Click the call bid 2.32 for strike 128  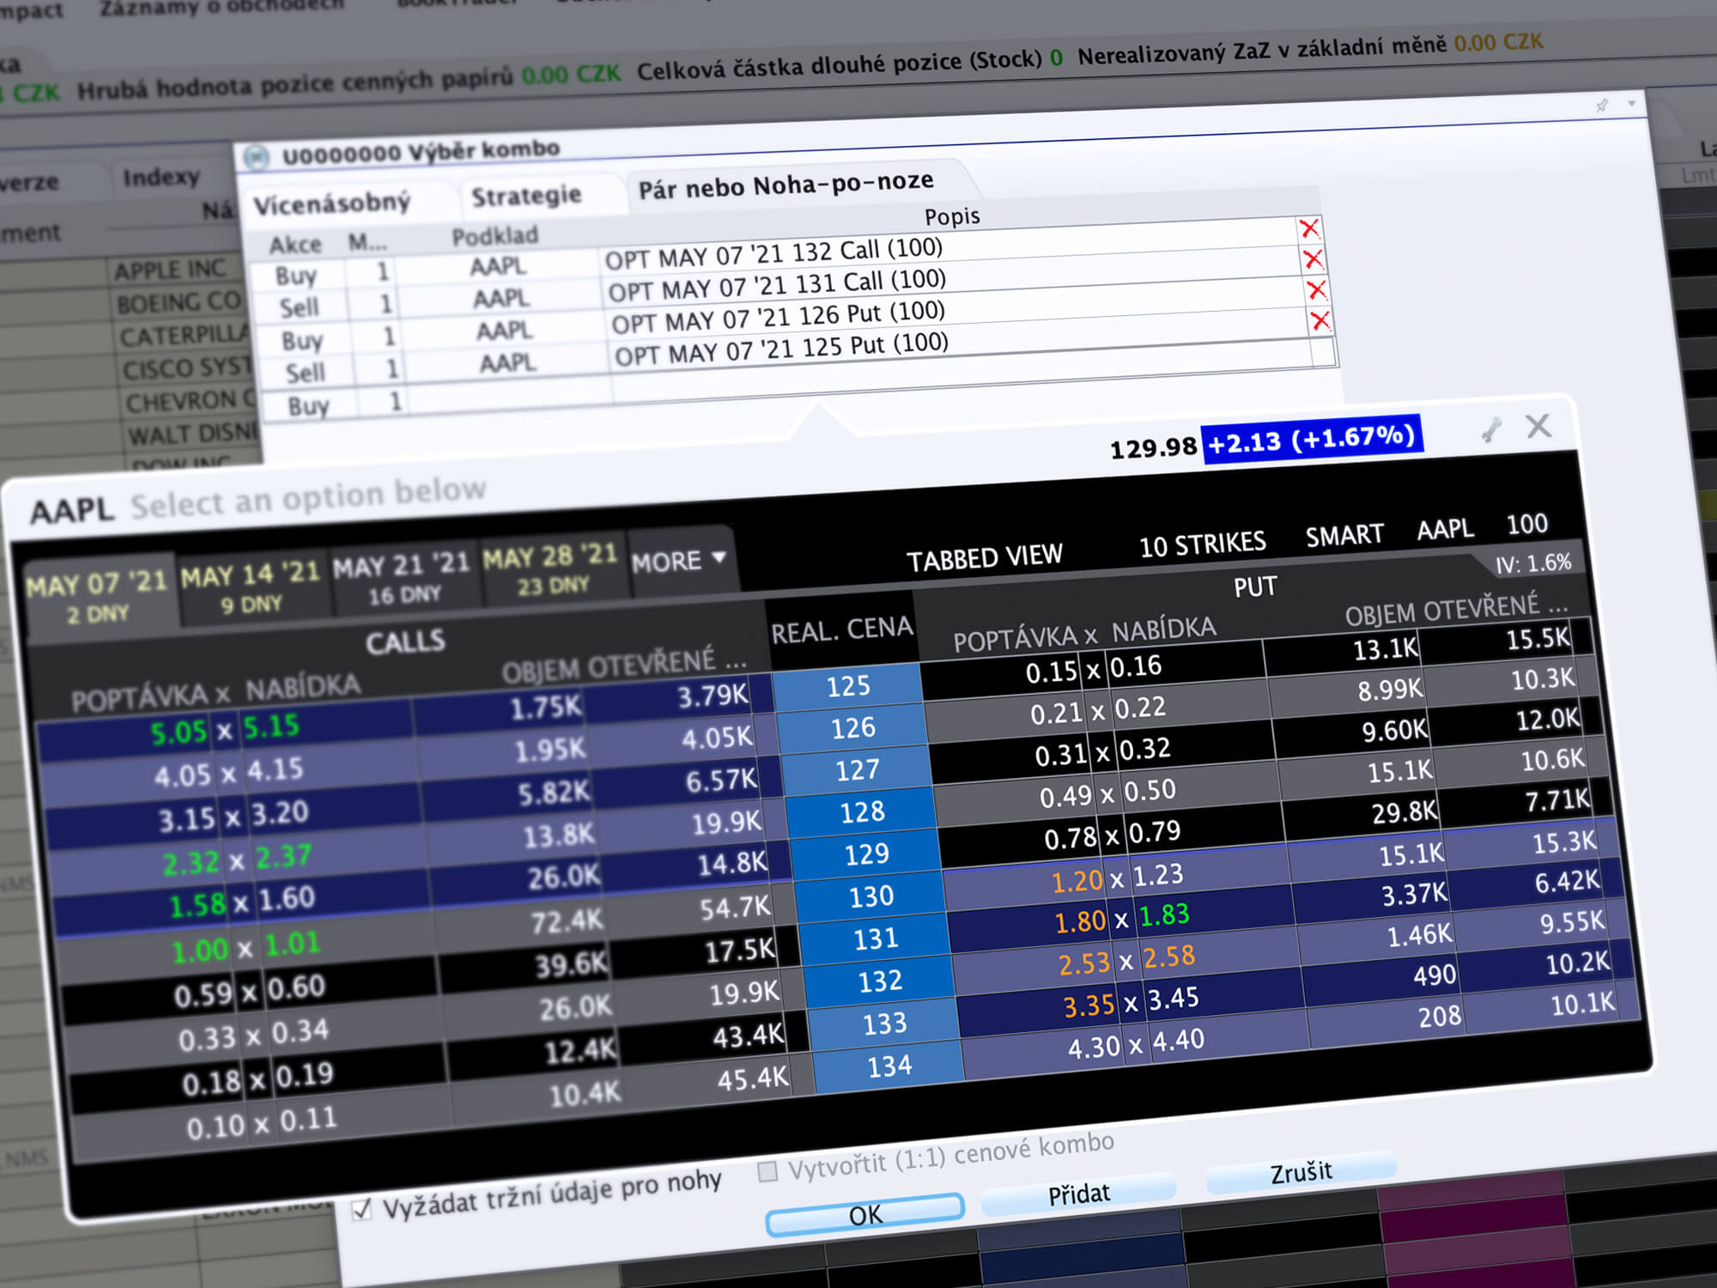191,862
